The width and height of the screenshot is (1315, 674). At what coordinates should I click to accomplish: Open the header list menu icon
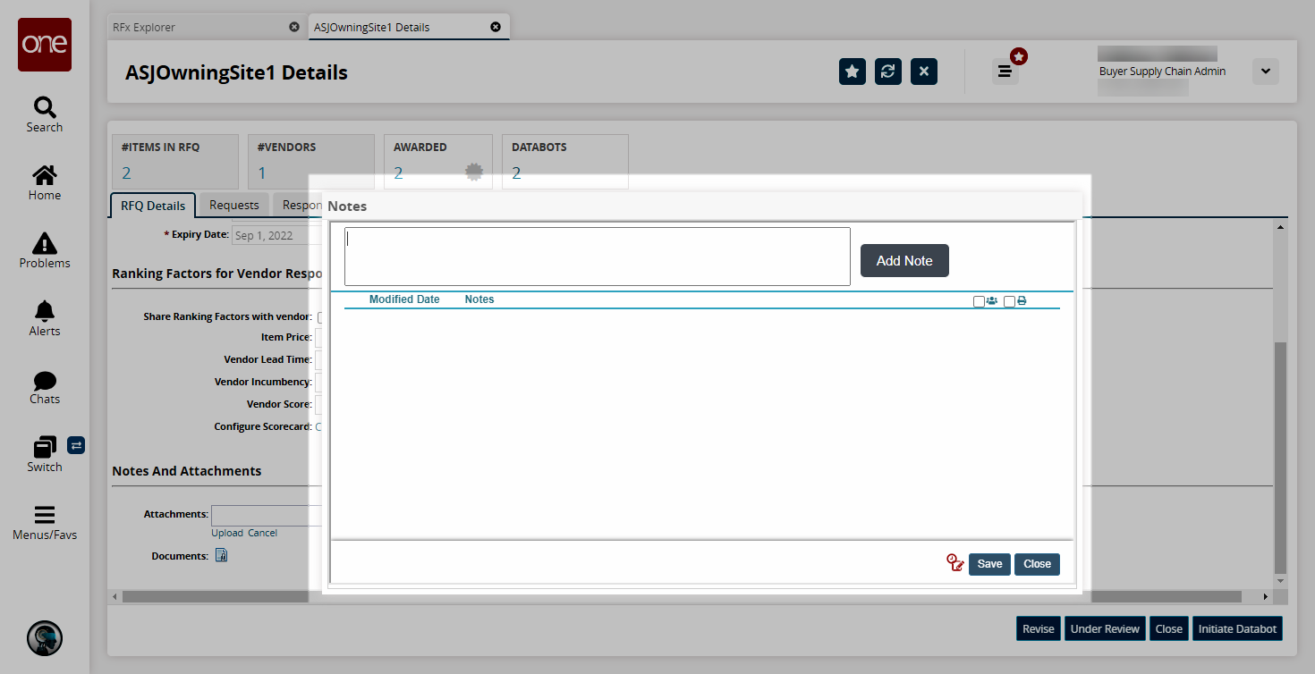[x=1005, y=72]
